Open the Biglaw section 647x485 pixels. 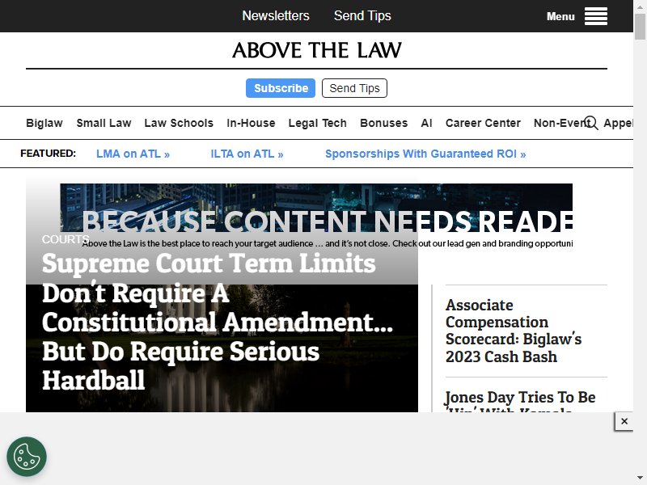44,123
